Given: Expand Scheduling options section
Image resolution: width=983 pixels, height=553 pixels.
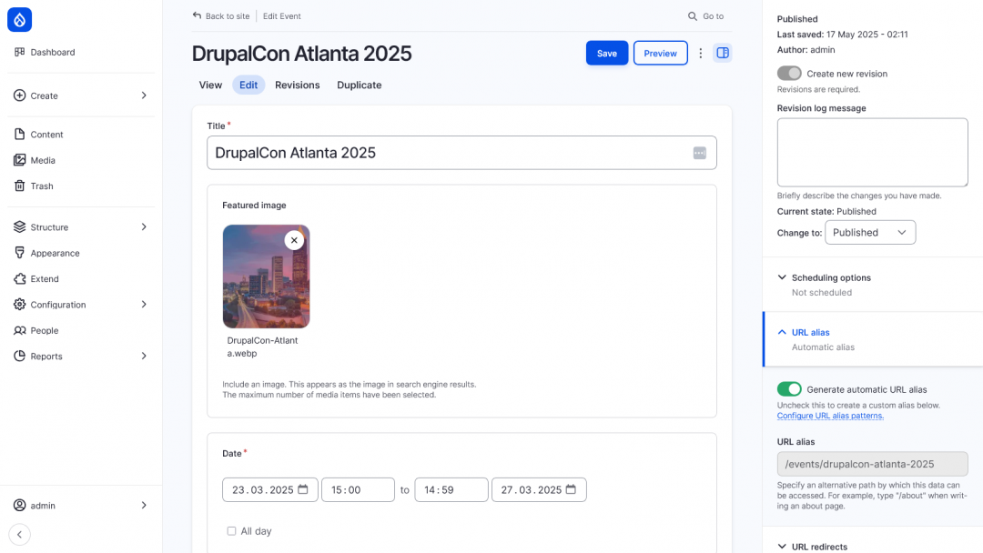Looking at the screenshot, I should point(831,277).
